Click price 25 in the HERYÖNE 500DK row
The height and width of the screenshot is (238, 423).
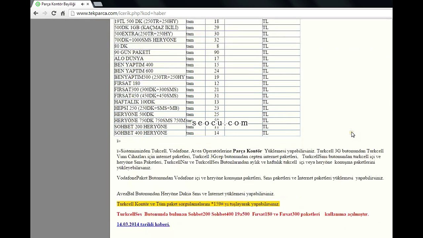[216, 114]
